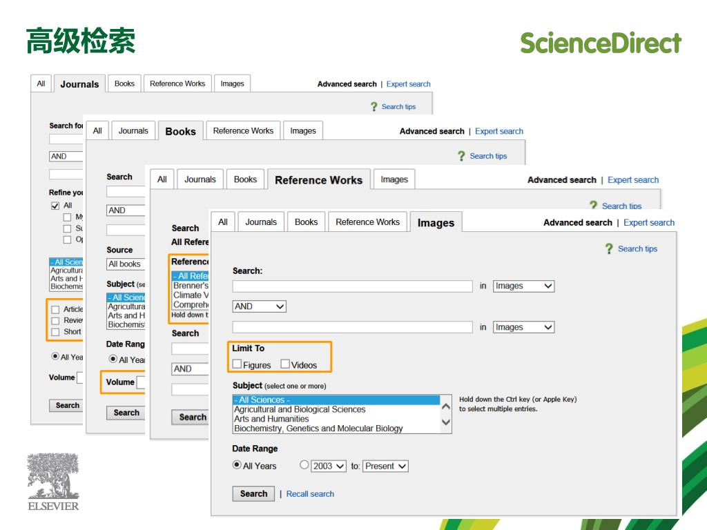This screenshot has width=707, height=530.
Task: Click the Elsevier tree logo
Action: pos(53,482)
